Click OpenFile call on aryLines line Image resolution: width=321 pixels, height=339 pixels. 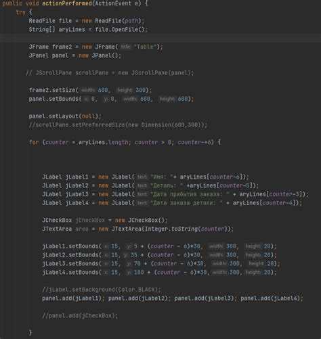coord(121,30)
